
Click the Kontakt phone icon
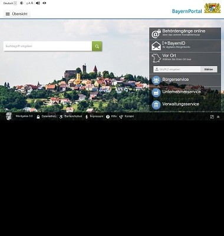(x=121, y=117)
